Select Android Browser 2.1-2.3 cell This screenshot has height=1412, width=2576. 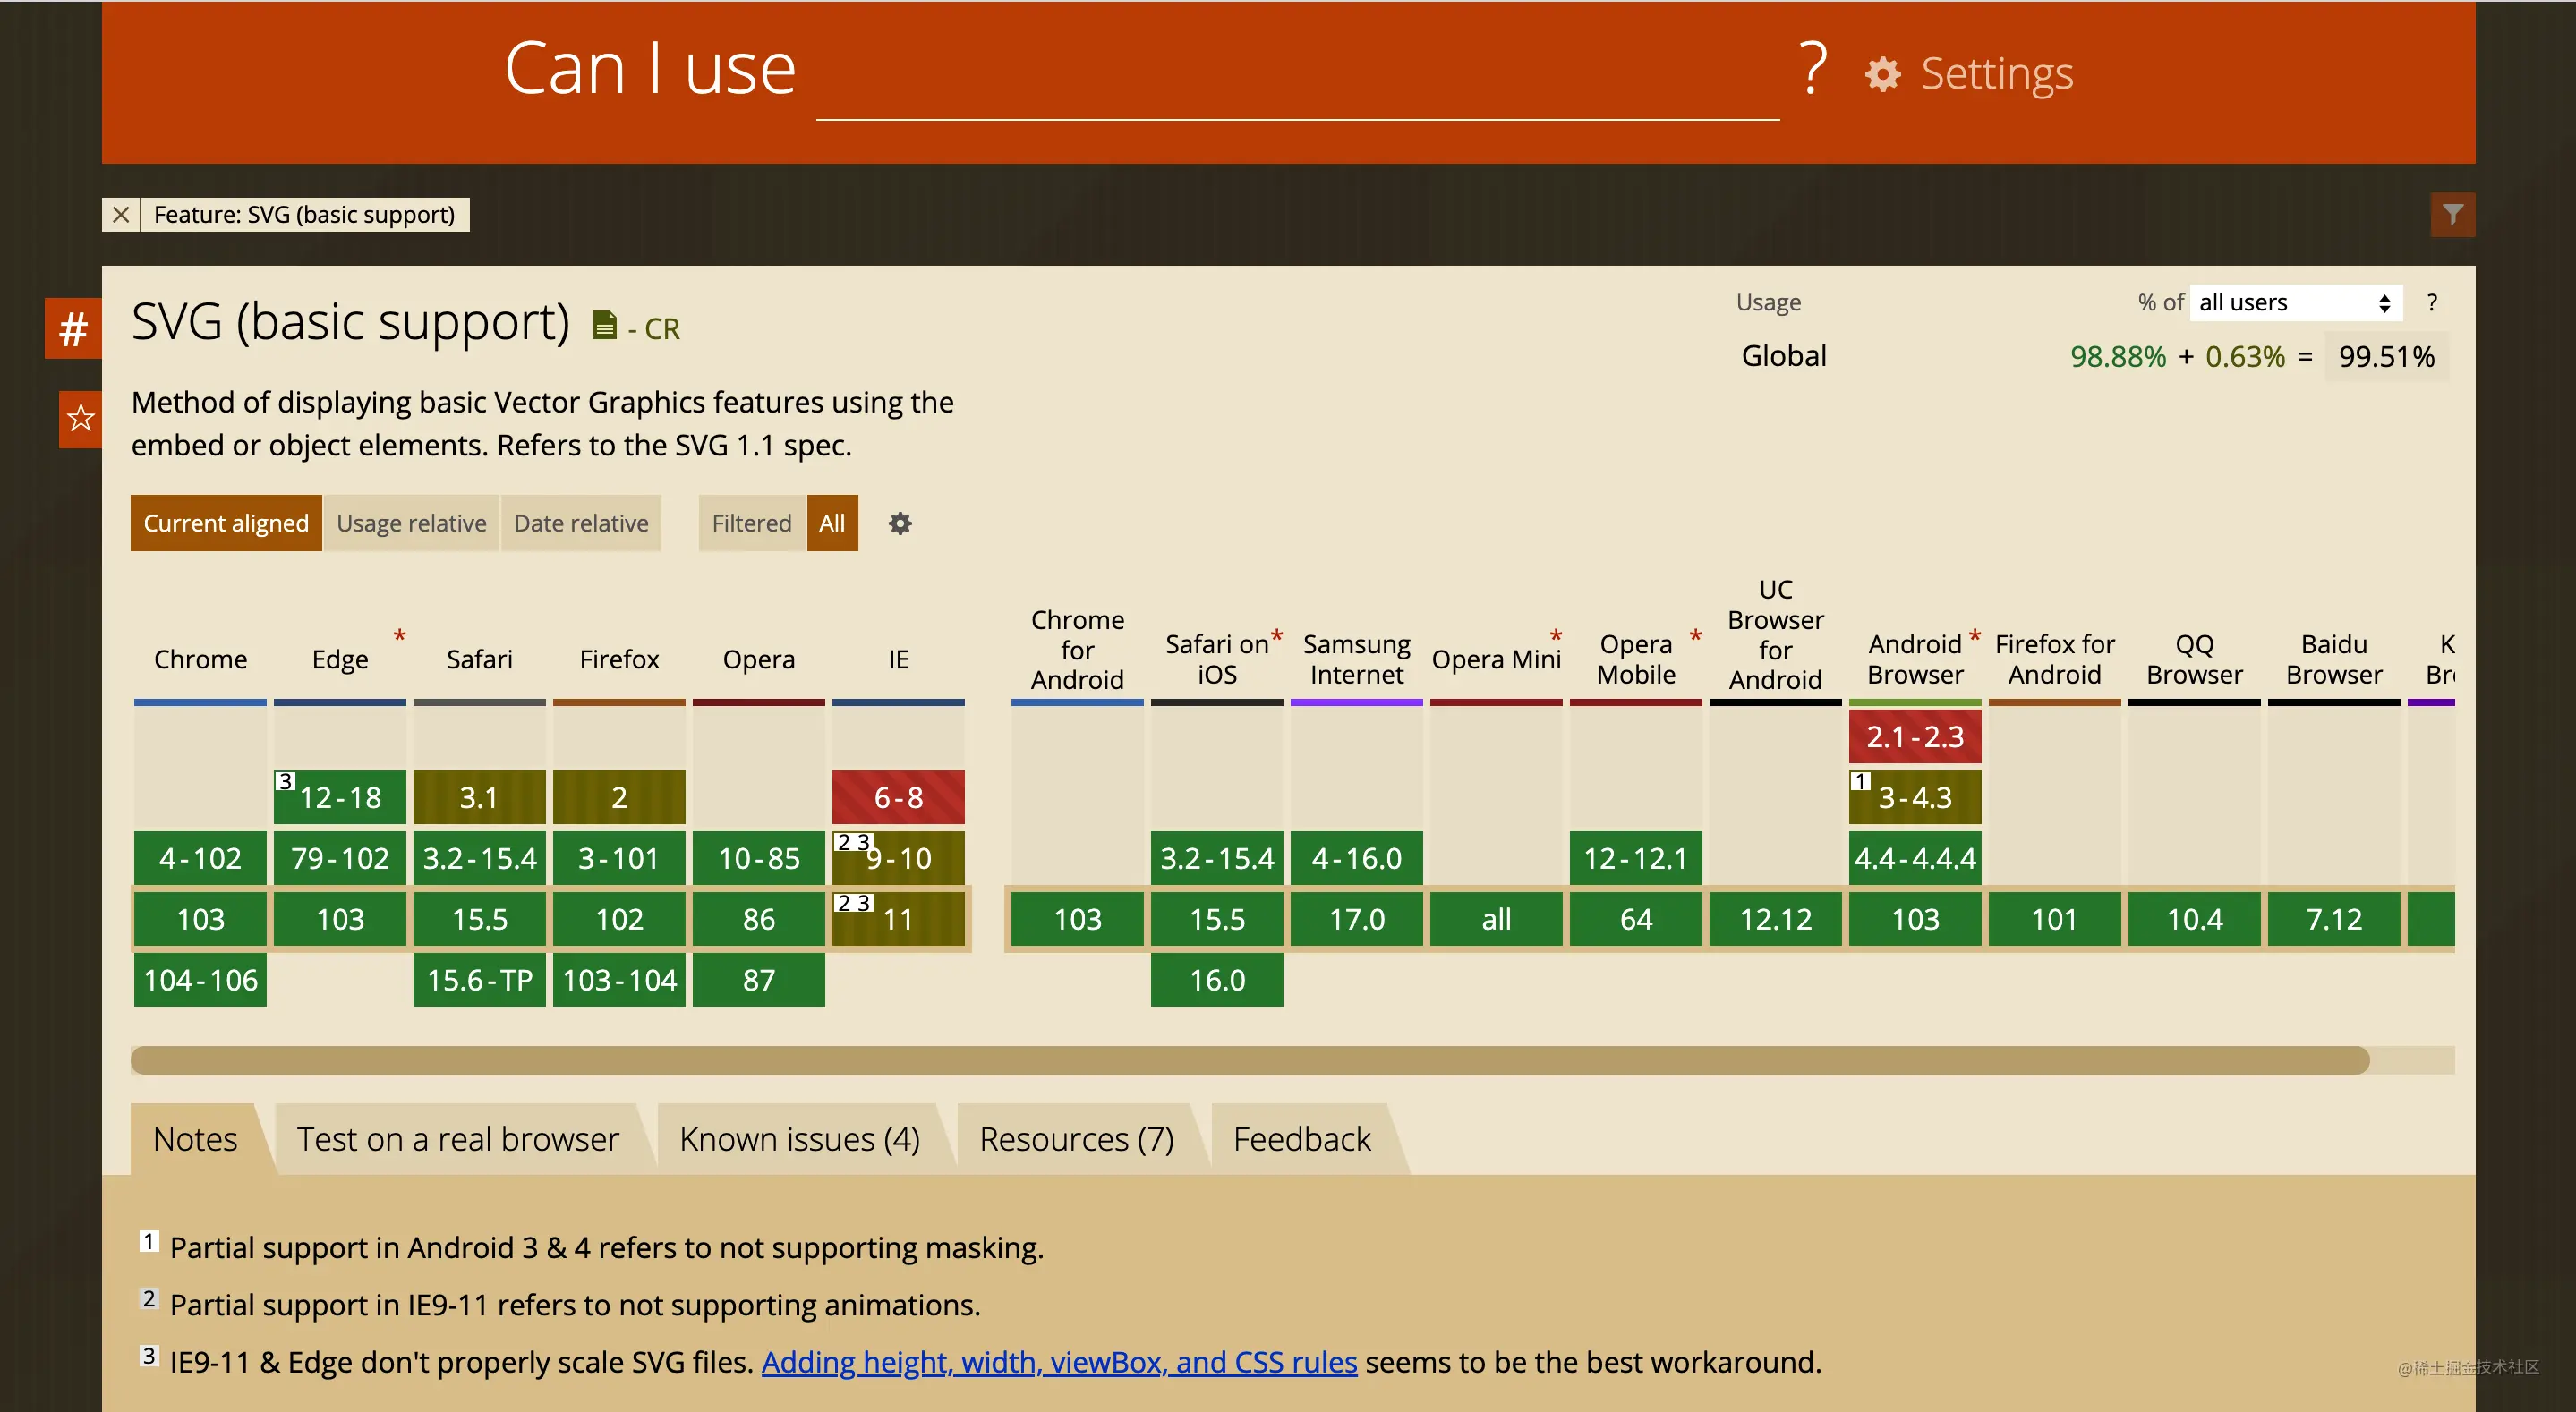[x=1915, y=736]
